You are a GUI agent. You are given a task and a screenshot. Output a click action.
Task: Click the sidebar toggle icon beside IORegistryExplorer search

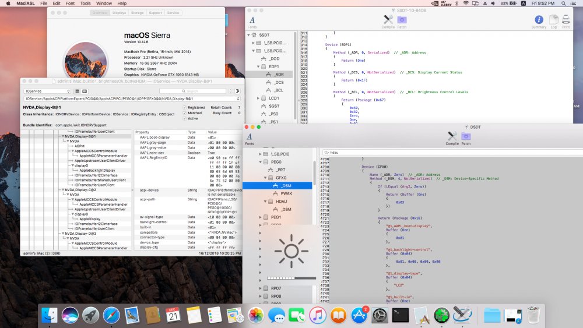point(238,91)
